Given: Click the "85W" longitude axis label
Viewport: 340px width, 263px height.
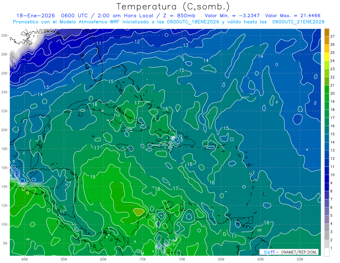Looking at the screenshot, I should [x=64, y=259].
